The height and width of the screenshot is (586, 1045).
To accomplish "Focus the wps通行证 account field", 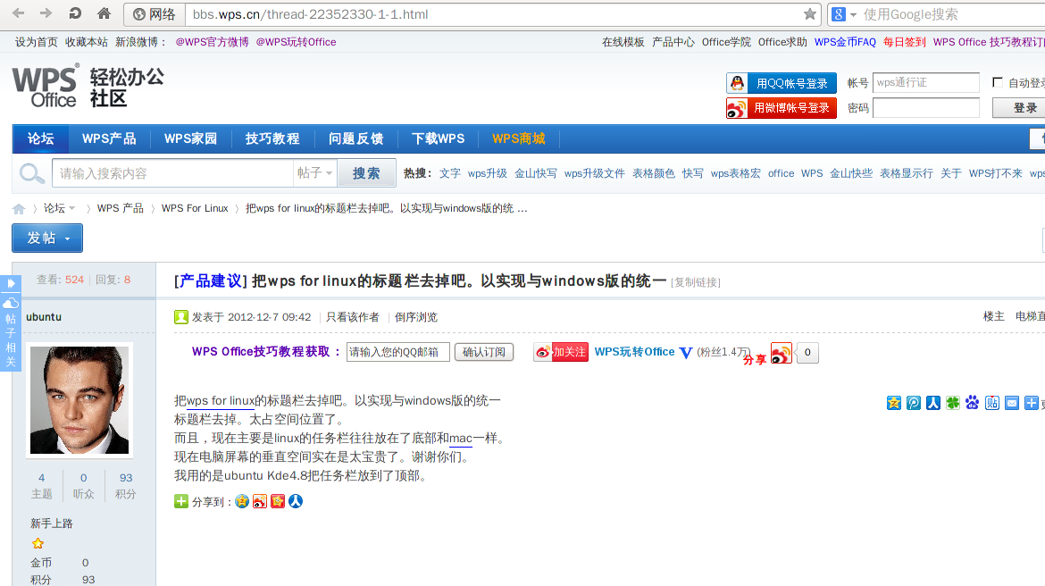I will pos(926,83).
